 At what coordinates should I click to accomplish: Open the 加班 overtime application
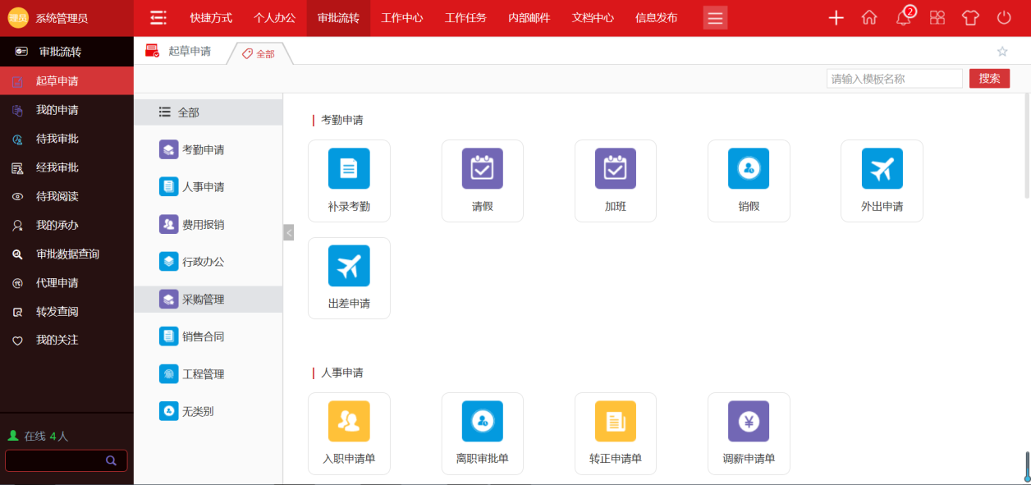coord(615,181)
